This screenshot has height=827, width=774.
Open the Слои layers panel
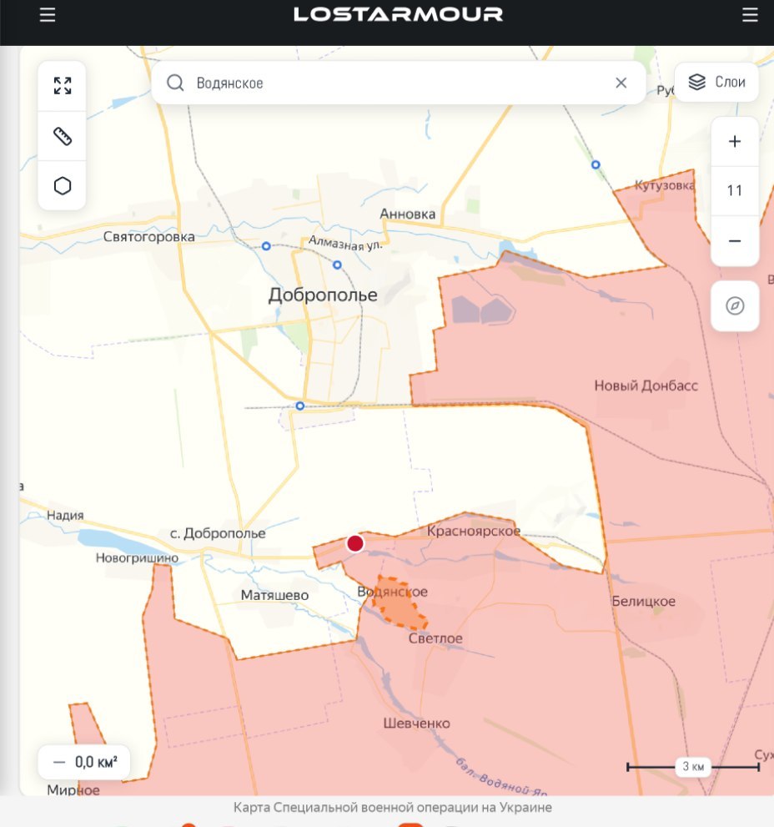[x=716, y=83]
